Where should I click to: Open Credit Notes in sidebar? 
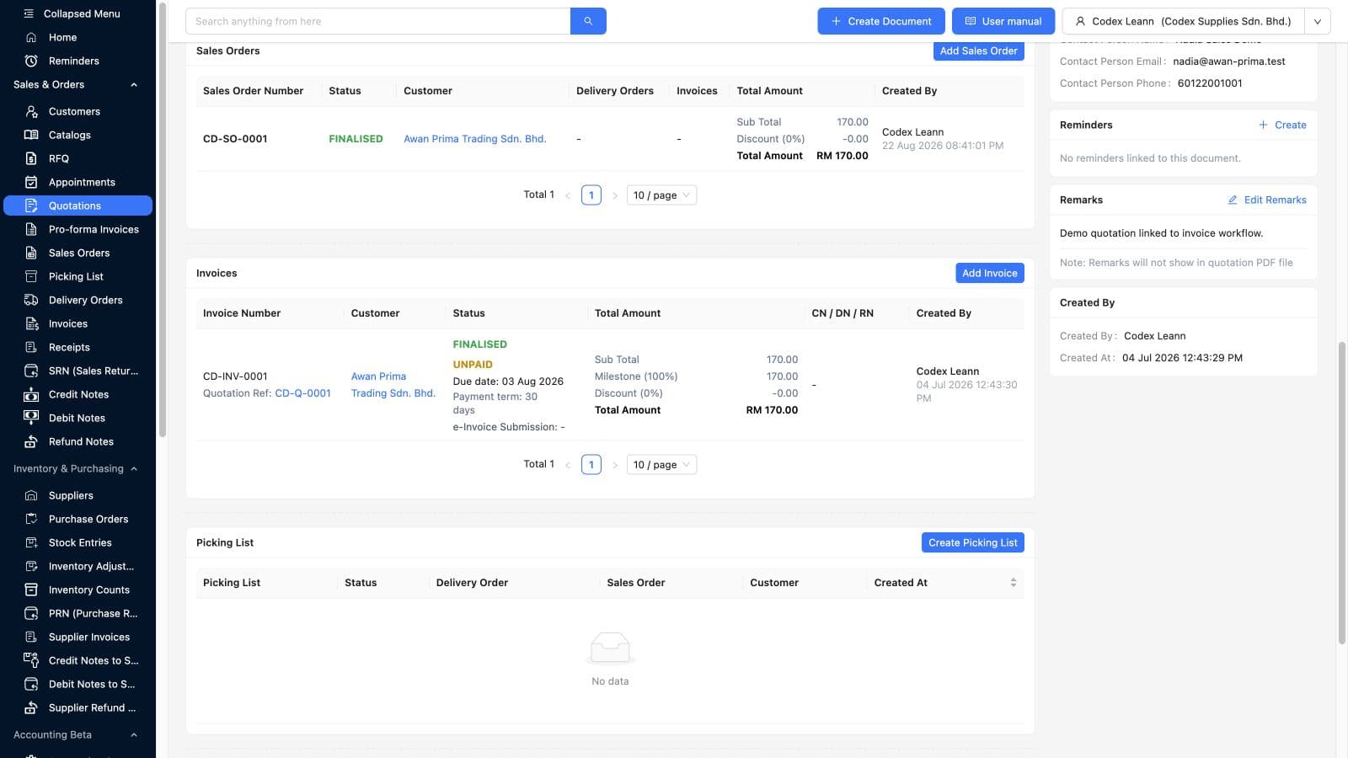pos(78,394)
